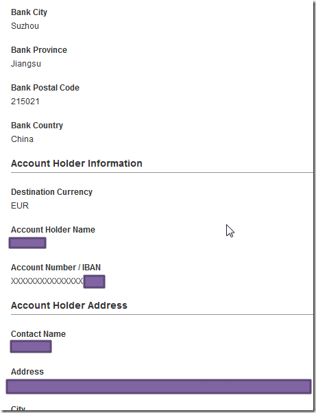
Task: Click the Destination Currency label
Action: click(51, 192)
